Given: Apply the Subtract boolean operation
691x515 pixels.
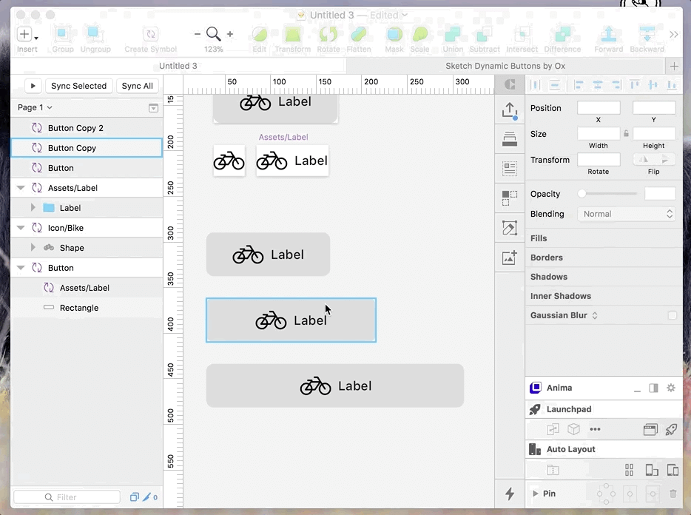Looking at the screenshot, I should 485,34.
